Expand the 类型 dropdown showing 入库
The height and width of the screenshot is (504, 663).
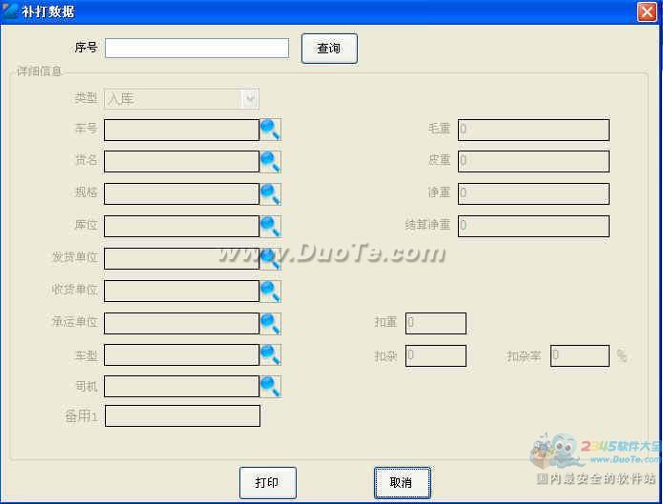(250, 99)
